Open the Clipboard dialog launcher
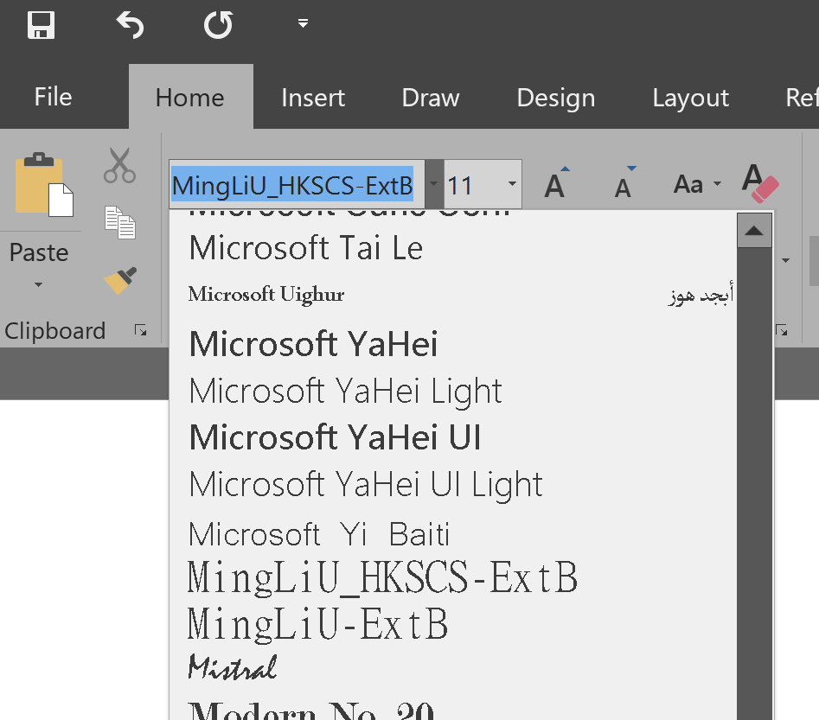Image resolution: width=819 pixels, height=720 pixels. point(138,330)
